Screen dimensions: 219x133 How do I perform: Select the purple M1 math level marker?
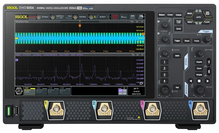tap(17, 60)
